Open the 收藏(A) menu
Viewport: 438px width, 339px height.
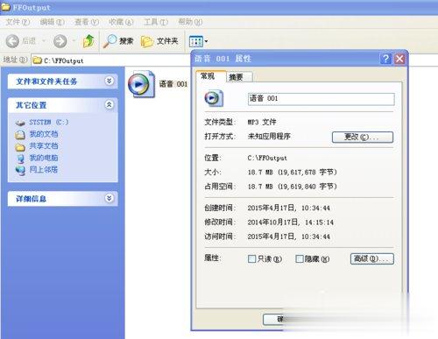pyautogui.click(x=121, y=22)
